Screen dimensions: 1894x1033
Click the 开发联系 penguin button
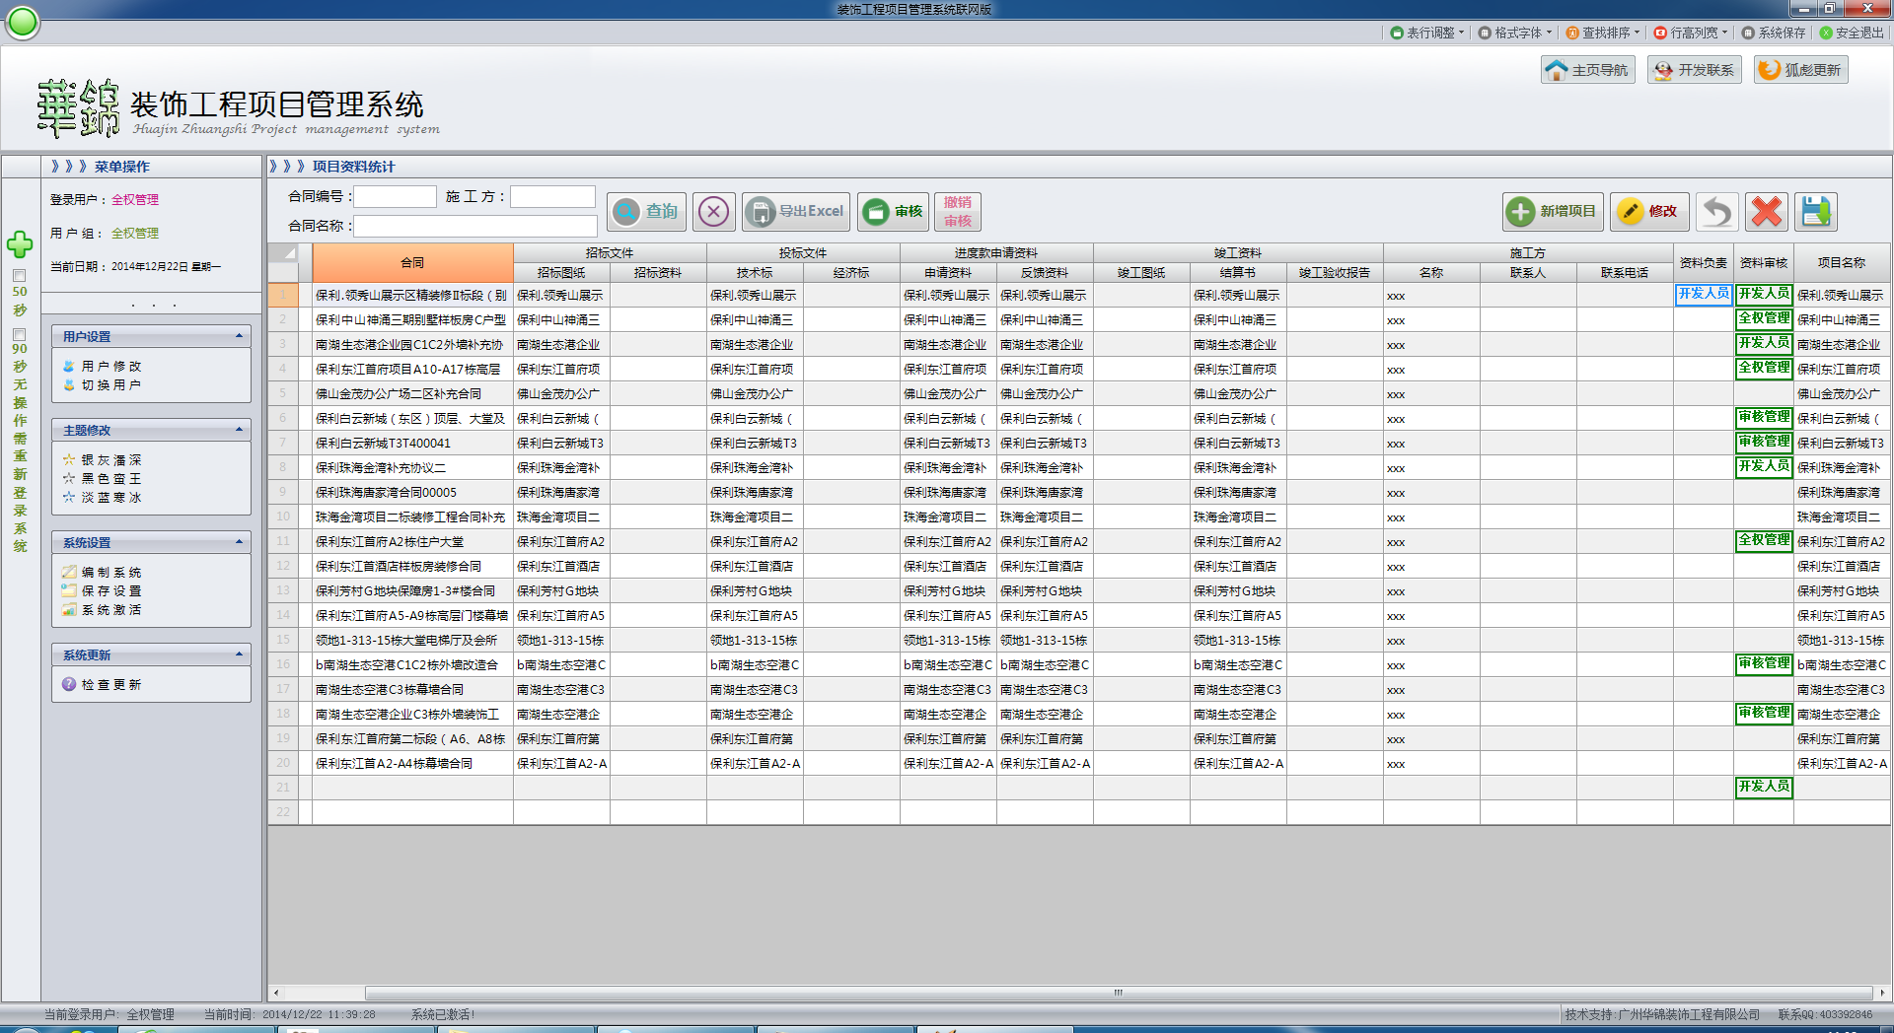click(1694, 70)
